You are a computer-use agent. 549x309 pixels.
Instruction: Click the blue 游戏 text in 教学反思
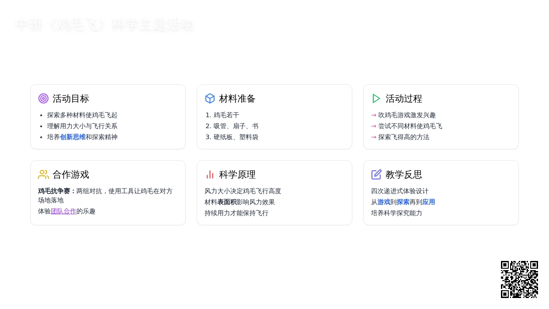[384, 202]
